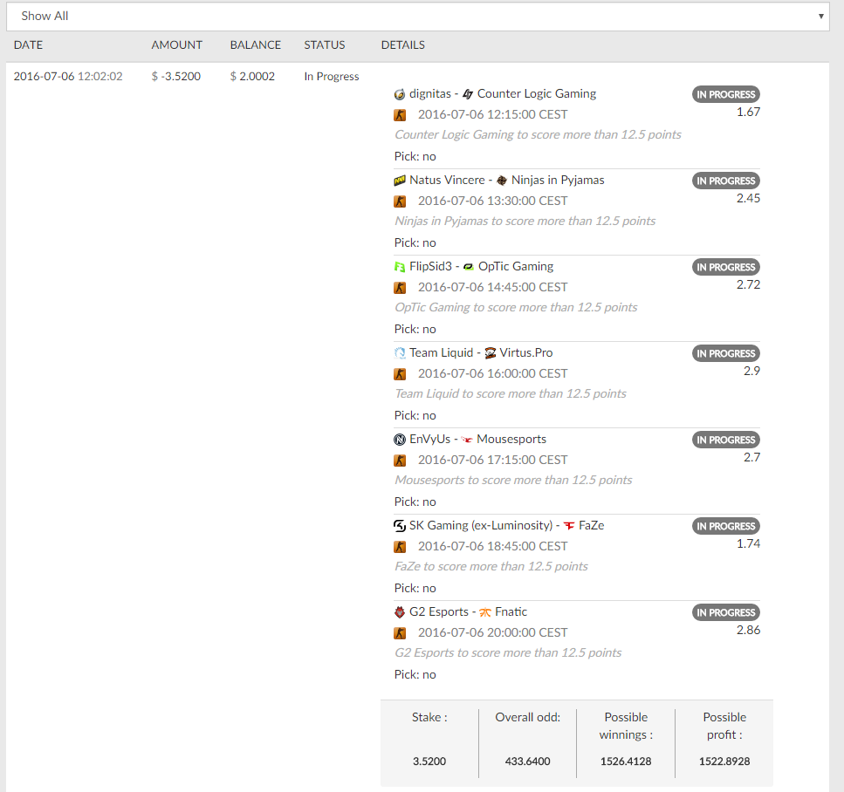The height and width of the screenshot is (792, 844).
Task: Click the Counter Logic Gaming logo icon
Action: [468, 94]
